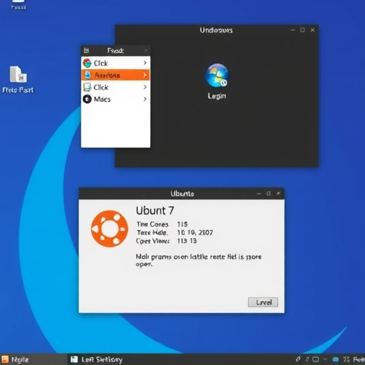Select the Click entry with the document icon
The image size is (365, 365).
(x=115, y=87)
